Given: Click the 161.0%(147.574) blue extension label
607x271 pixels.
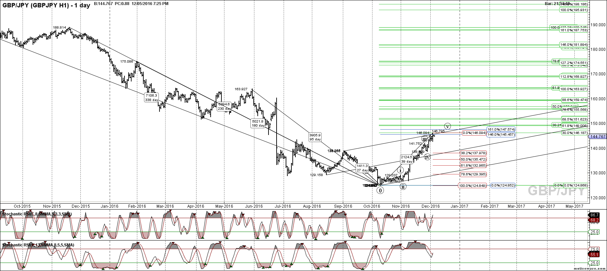Looking at the screenshot, I should 501,129.
